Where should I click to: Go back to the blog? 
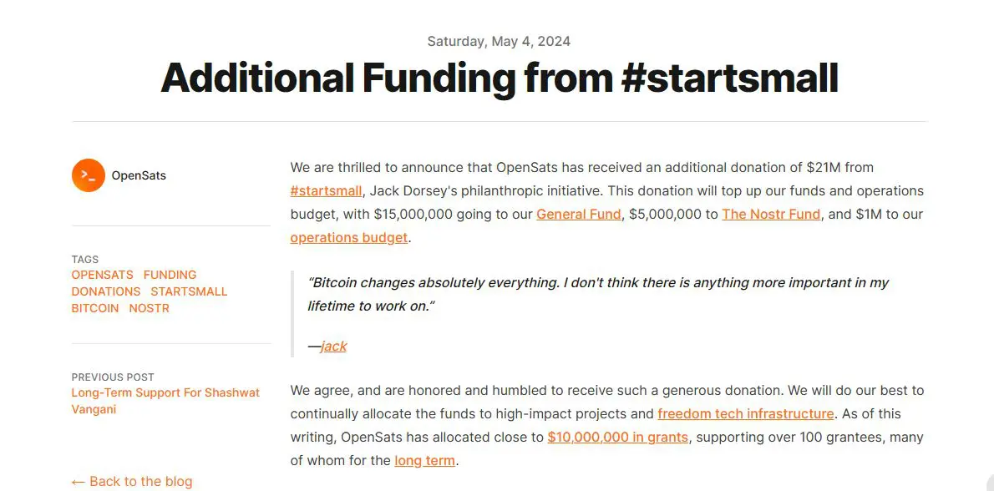pyautogui.click(x=132, y=482)
